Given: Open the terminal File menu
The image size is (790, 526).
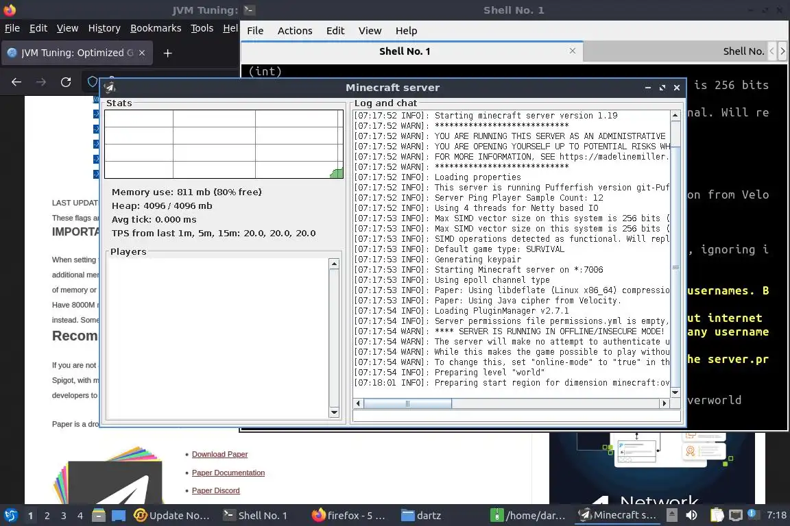Looking at the screenshot, I should (255, 31).
